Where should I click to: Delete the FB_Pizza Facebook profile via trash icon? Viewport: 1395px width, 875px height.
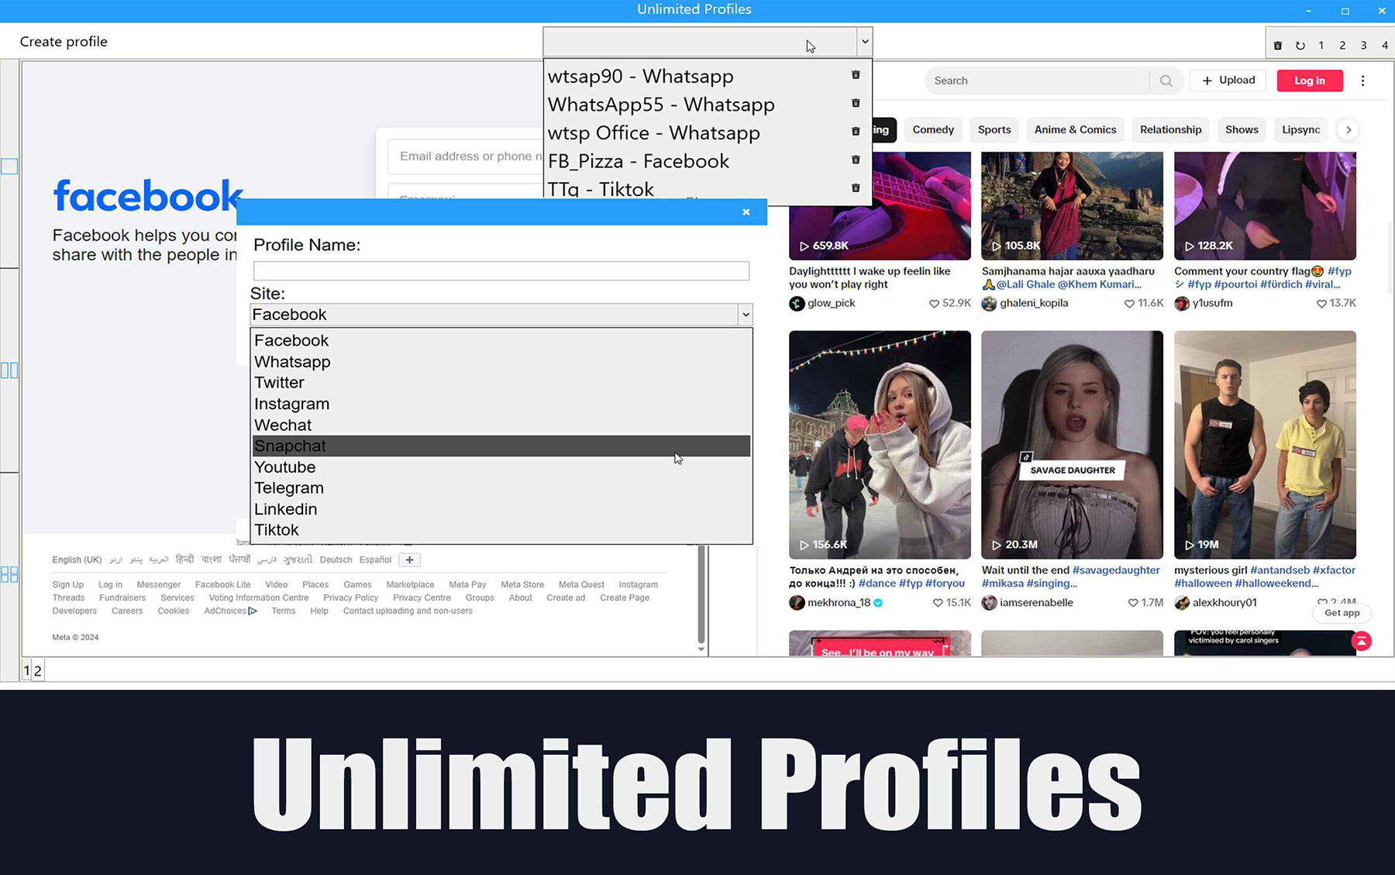pyautogui.click(x=856, y=160)
